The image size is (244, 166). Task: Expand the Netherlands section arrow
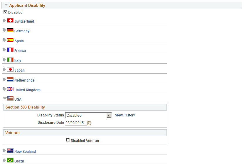4,79
